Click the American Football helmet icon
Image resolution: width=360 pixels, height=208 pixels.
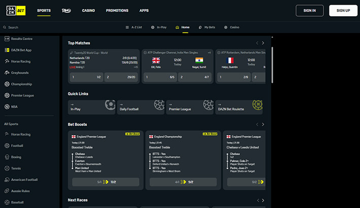coord(7,180)
